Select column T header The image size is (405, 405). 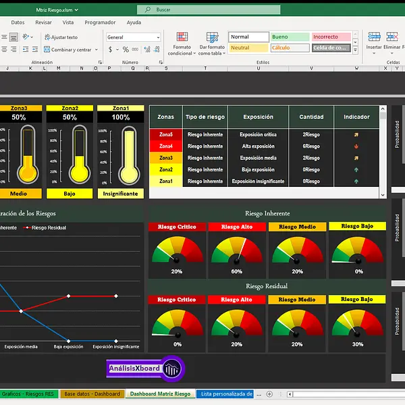[205, 68]
